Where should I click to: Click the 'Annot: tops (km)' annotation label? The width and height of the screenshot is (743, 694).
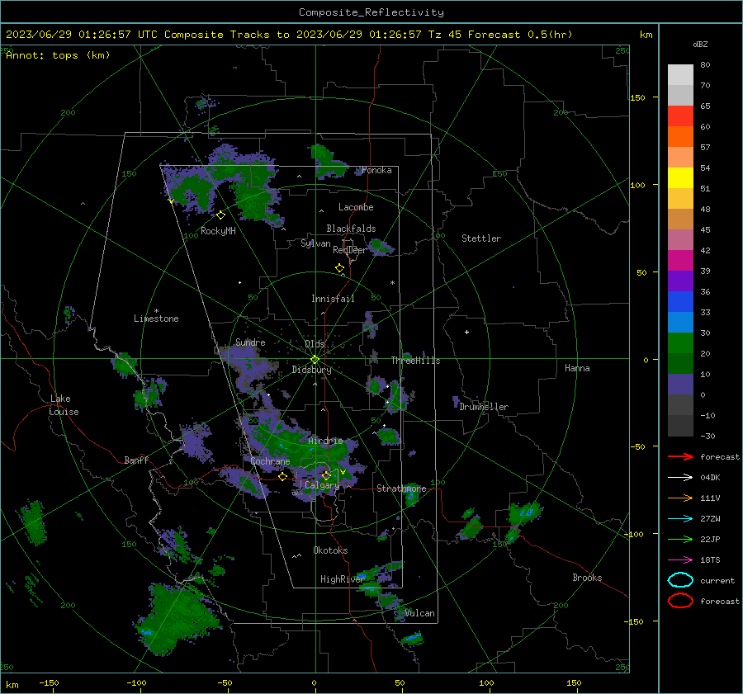point(58,55)
